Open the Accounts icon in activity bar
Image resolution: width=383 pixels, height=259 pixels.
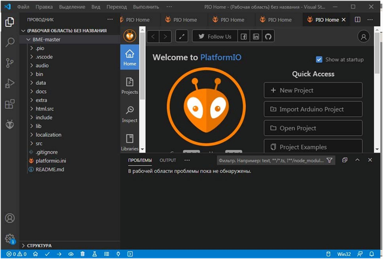click(x=10, y=218)
